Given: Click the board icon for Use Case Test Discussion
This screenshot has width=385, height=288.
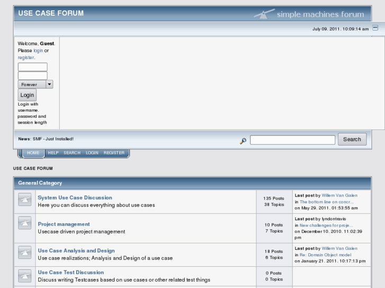Looking at the screenshot, I should [x=24, y=276].
